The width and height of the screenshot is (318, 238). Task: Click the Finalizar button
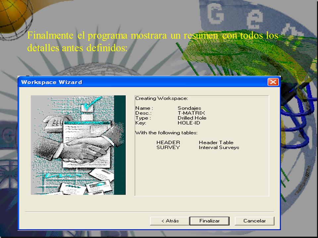tap(209, 221)
